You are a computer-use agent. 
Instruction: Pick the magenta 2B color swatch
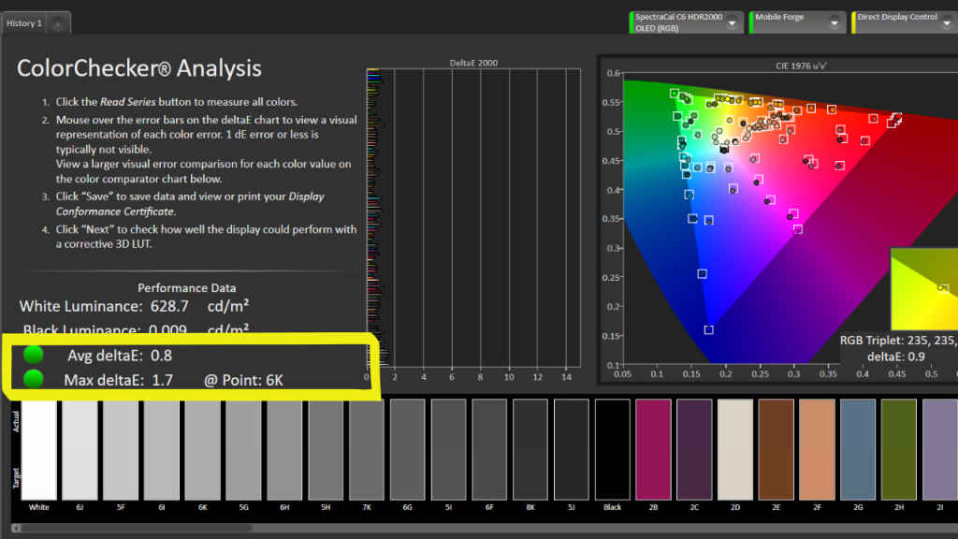tap(653, 449)
